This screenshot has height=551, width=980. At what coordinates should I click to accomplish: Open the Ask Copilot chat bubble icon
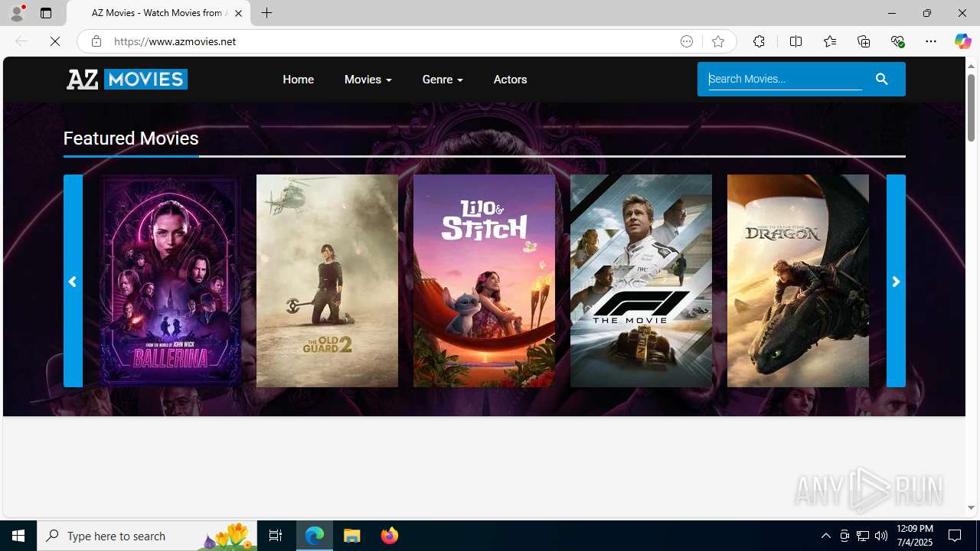(687, 41)
